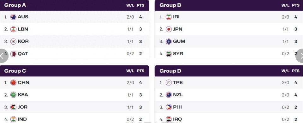Screen dimensions: 303x123
Task: Click W/L column header in Group B
Action: click(x=285, y=5)
